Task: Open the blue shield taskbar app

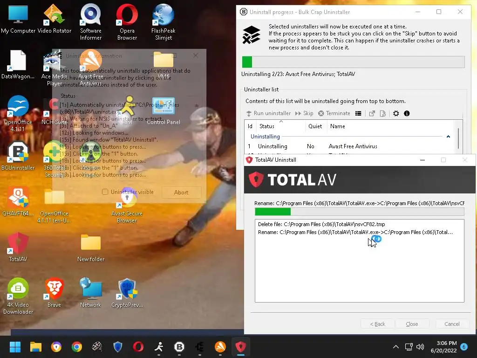Action: coord(118,347)
